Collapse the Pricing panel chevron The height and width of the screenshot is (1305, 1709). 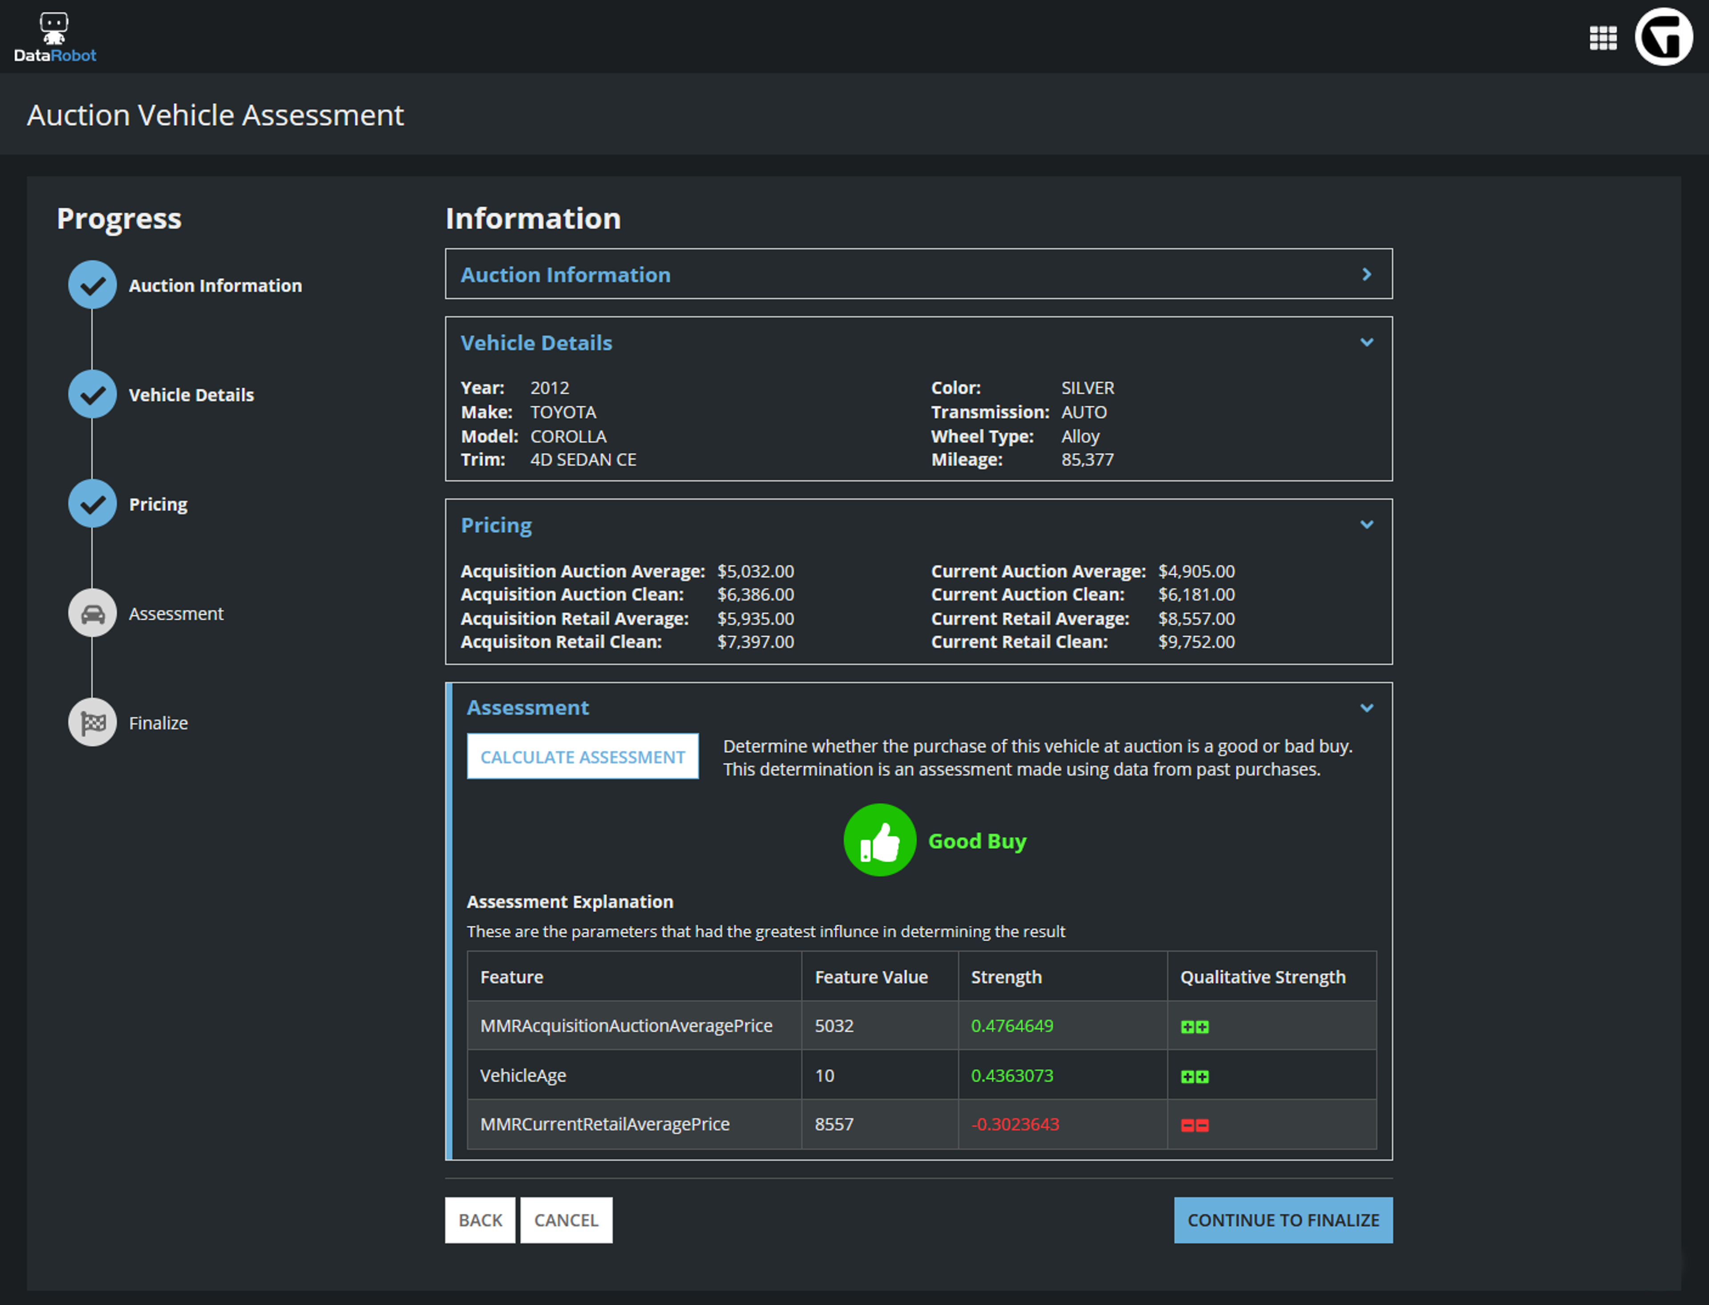click(1366, 525)
